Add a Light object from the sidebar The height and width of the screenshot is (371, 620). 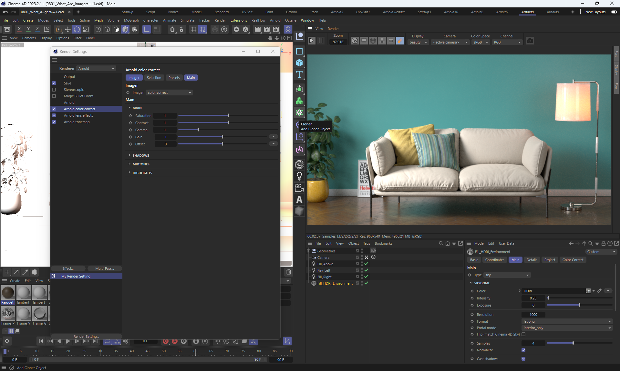tap(299, 176)
